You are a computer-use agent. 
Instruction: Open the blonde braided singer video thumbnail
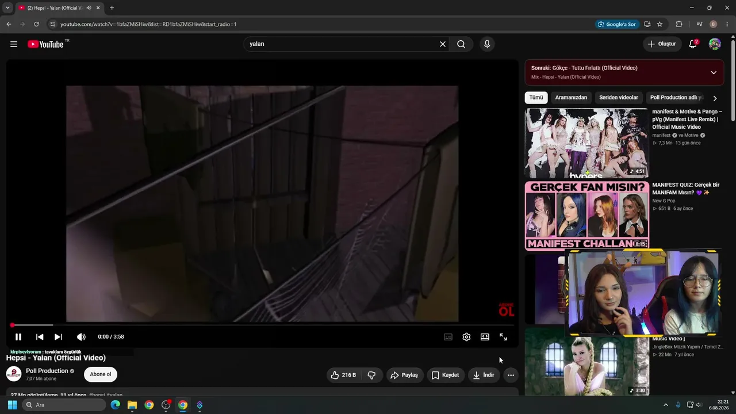(x=586, y=361)
